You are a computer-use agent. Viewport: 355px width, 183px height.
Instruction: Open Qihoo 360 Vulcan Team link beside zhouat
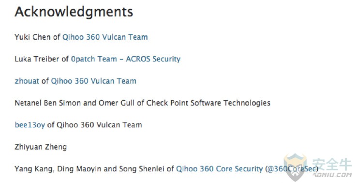93,81
